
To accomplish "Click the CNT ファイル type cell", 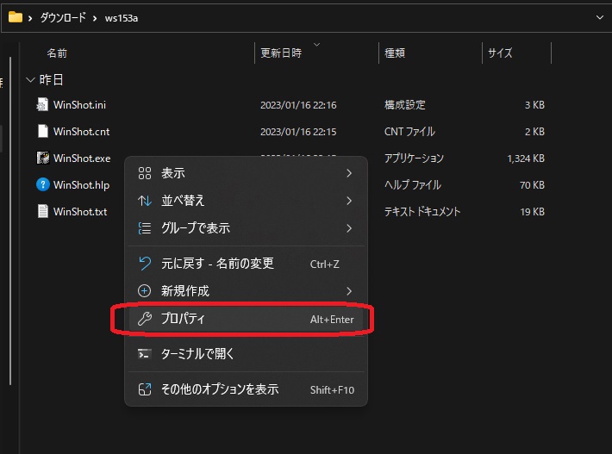I will point(409,132).
